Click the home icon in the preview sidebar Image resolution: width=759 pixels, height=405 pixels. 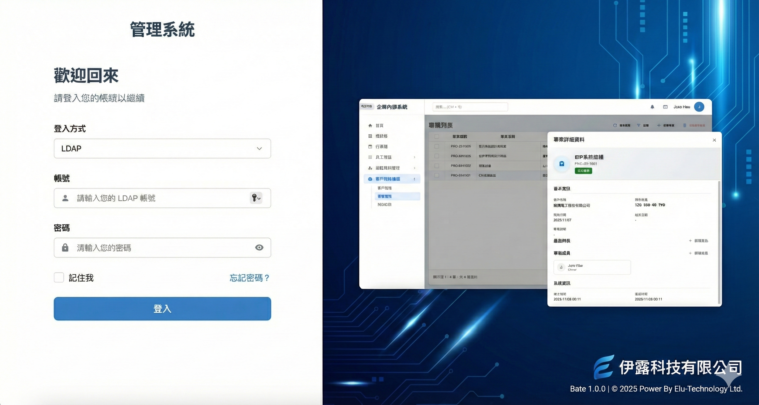point(370,126)
